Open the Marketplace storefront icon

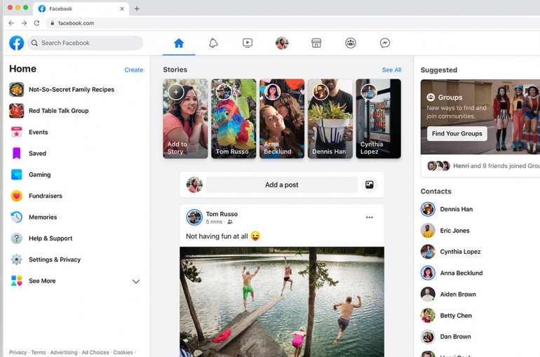click(x=316, y=43)
